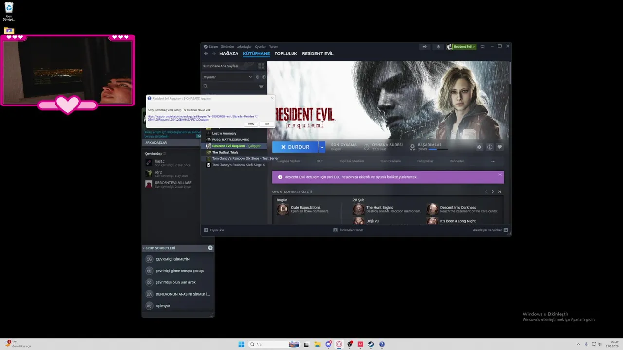Click the recent activity clock icon in library
The image size is (623, 350).
point(257,77)
